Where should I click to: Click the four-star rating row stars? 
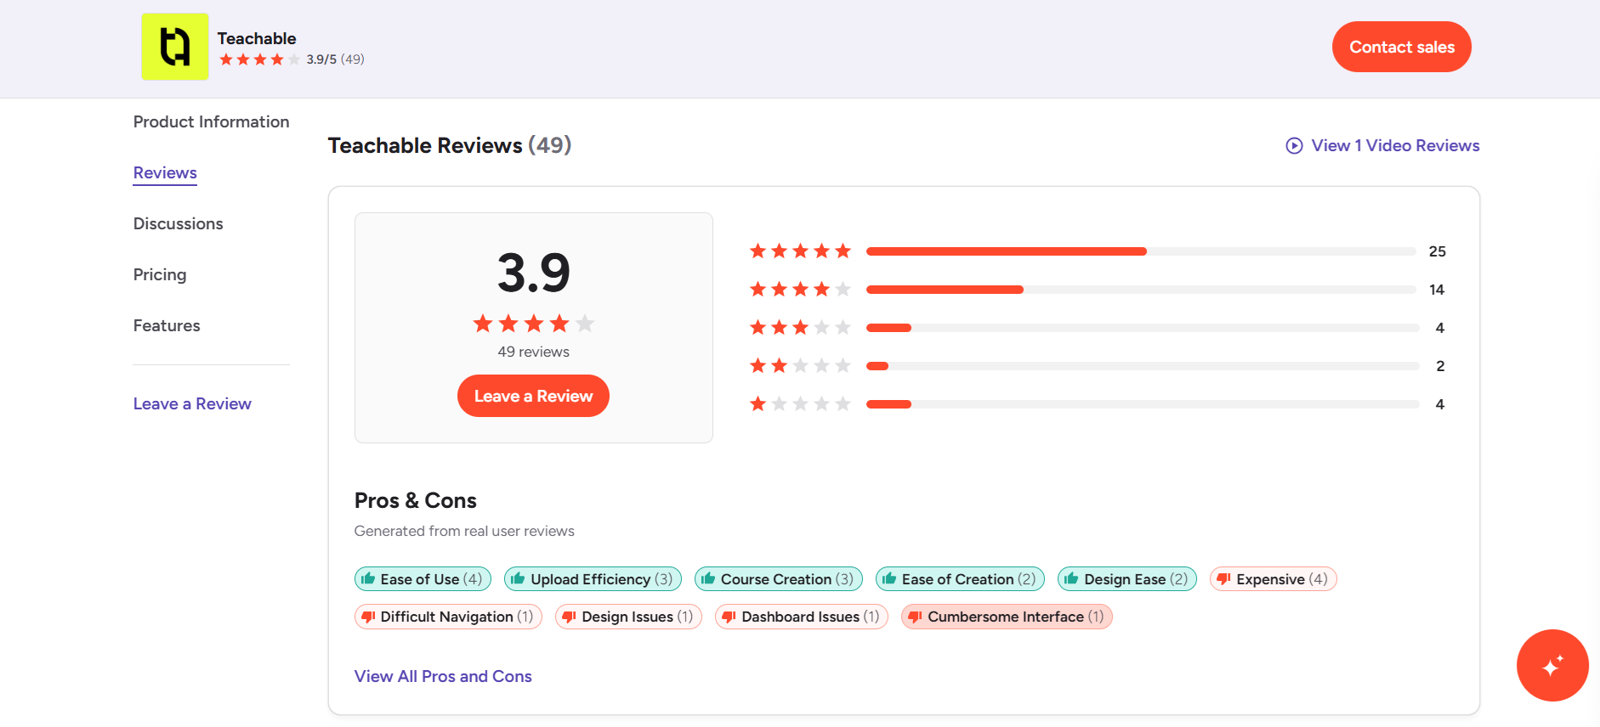800,290
